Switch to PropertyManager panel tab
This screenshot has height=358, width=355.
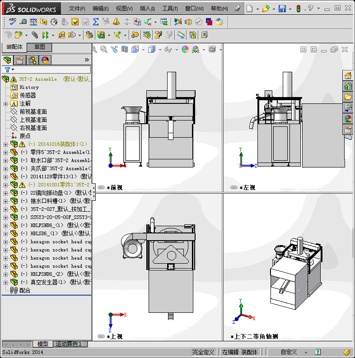pyautogui.click(x=20, y=60)
